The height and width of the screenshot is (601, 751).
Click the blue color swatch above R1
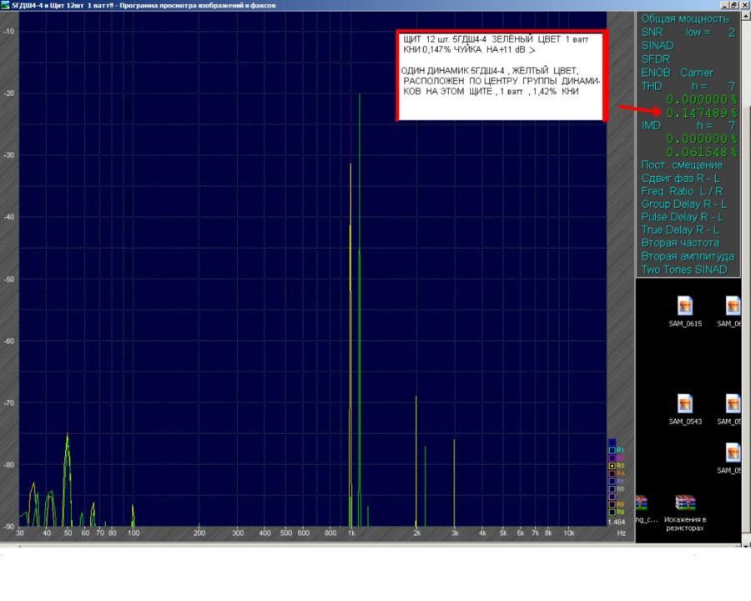[x=612, y=443]
